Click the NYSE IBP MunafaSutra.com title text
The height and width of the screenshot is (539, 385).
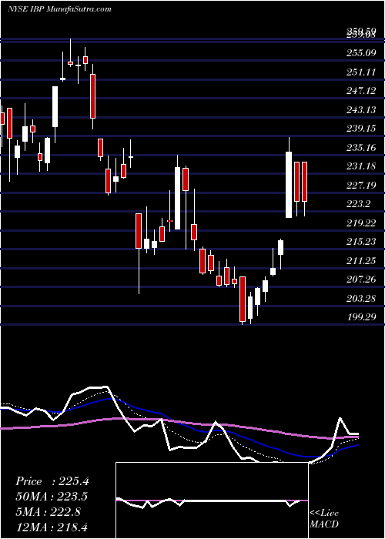pyautogui.click(x=59, y=9)
